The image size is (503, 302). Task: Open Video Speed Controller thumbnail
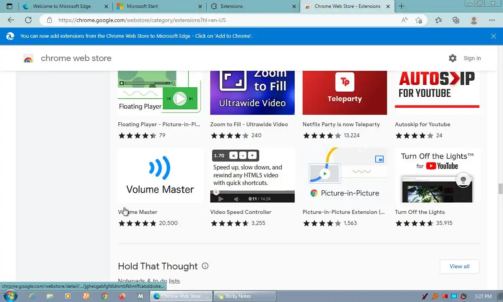pyautogui.click(x=252, y=175)
